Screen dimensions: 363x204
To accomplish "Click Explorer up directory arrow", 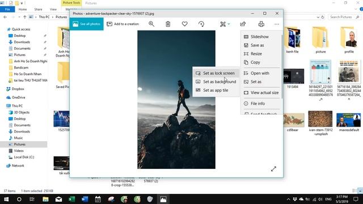I will point(24,17).
